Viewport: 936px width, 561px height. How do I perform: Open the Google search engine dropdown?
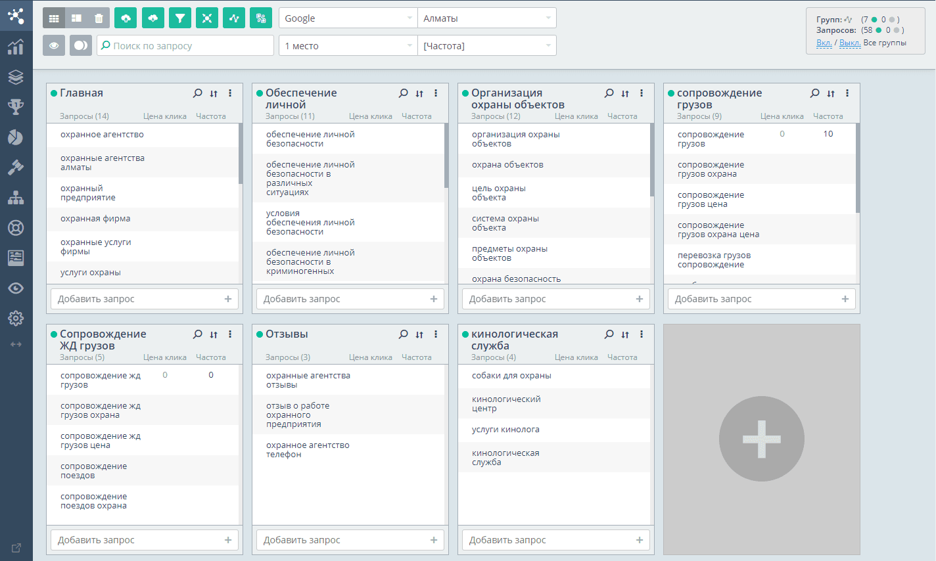[348, 18]
